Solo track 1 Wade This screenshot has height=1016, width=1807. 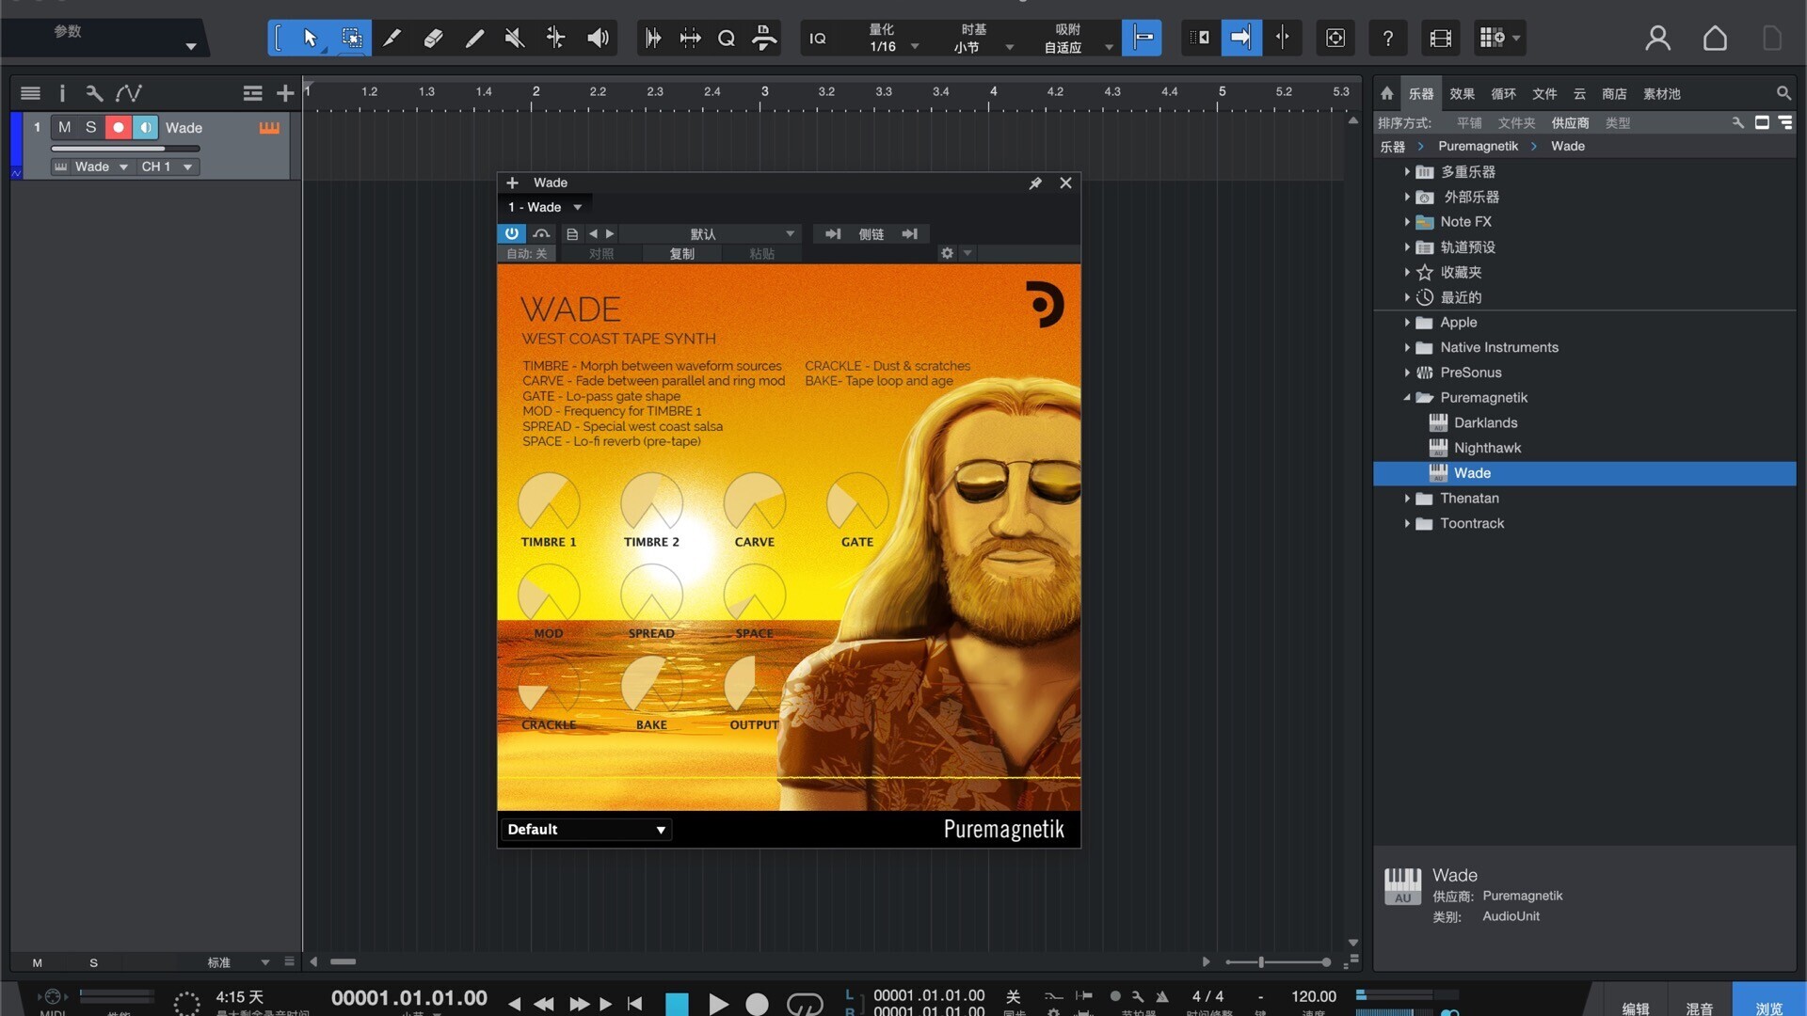(x=91, y=127)
